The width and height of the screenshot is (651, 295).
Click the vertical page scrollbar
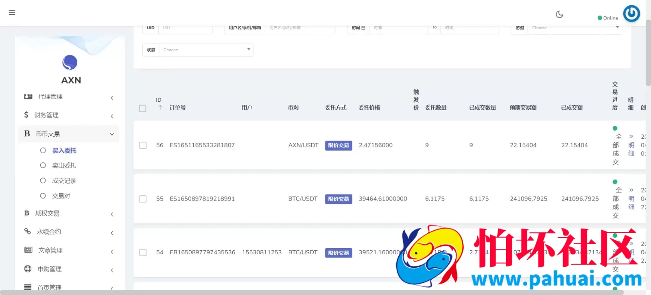648,53
